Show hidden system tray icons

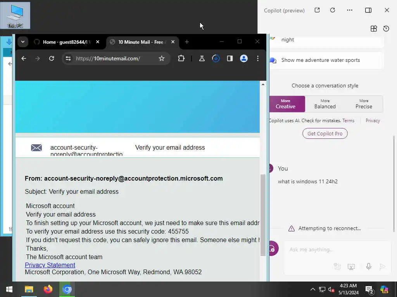click(313, 289)
